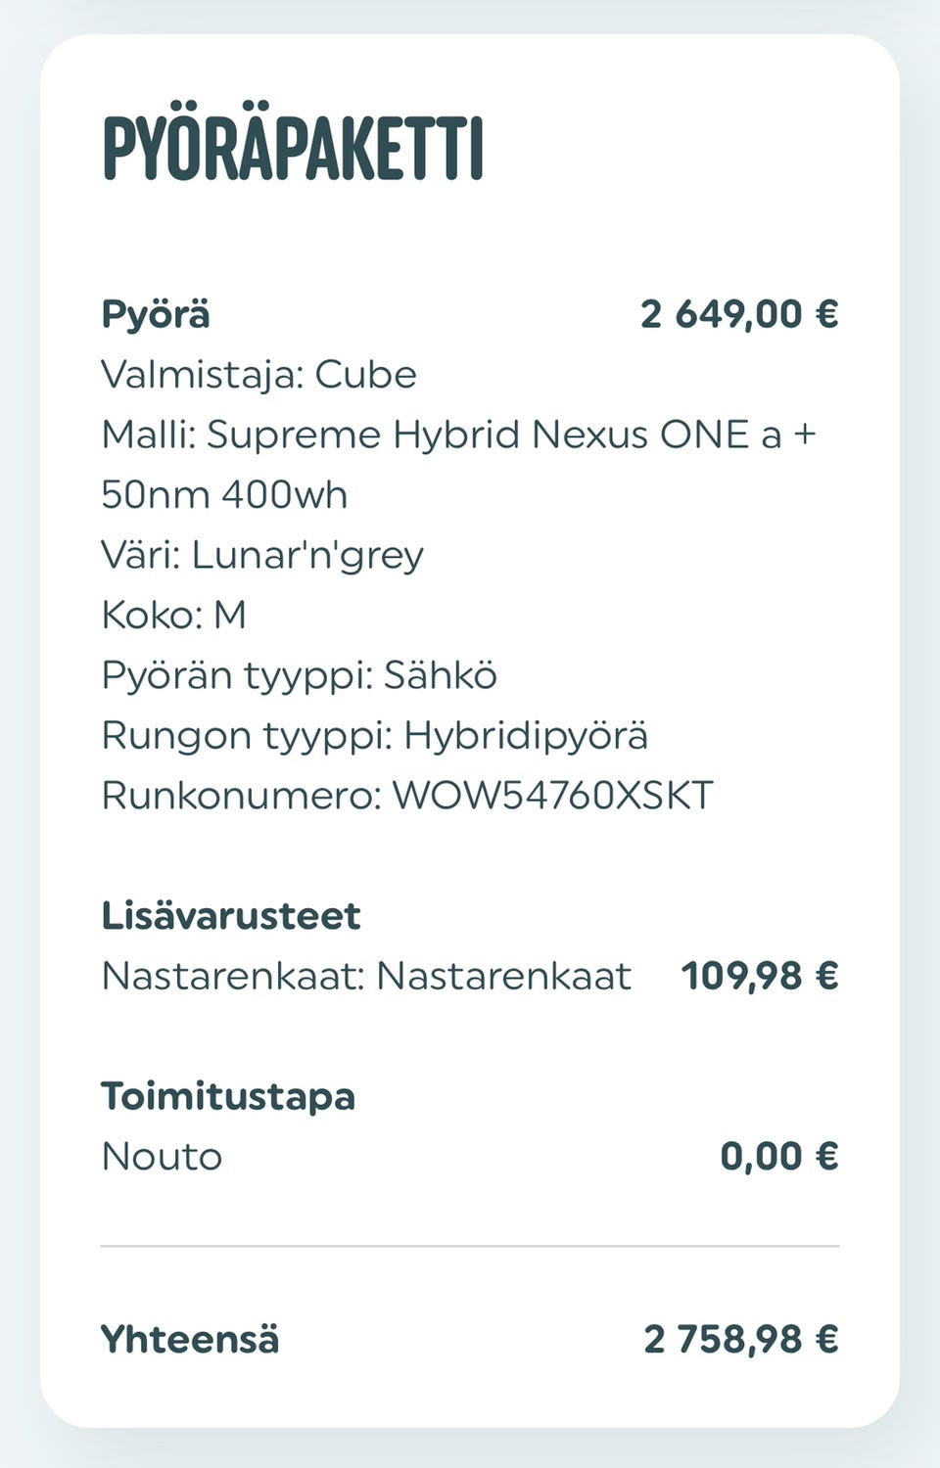Select the Yhteensä total label

[x=190, y=1339]
